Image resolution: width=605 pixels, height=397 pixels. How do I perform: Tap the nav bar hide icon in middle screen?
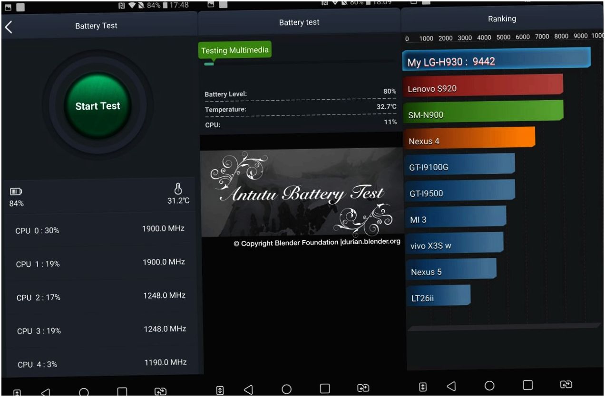[x=220, y=390]
